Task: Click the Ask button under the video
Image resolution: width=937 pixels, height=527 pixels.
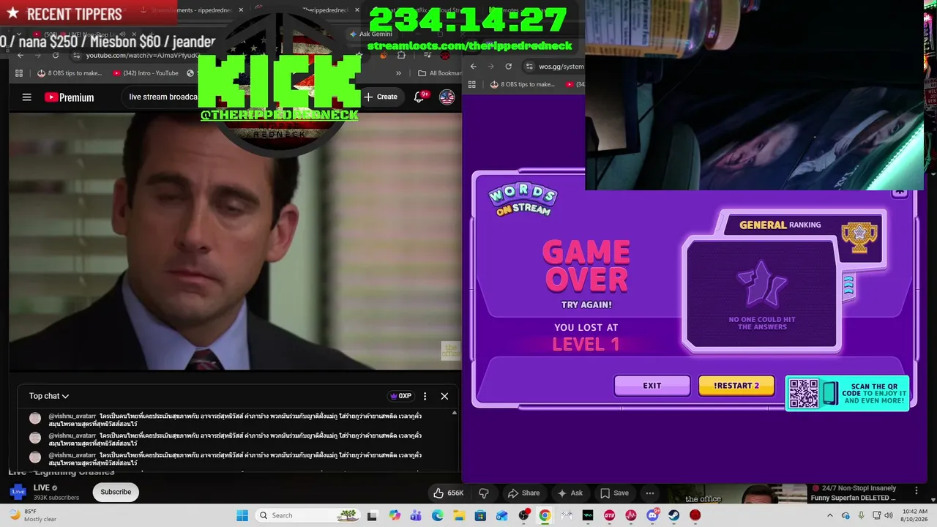Action: tap(570, 493)
